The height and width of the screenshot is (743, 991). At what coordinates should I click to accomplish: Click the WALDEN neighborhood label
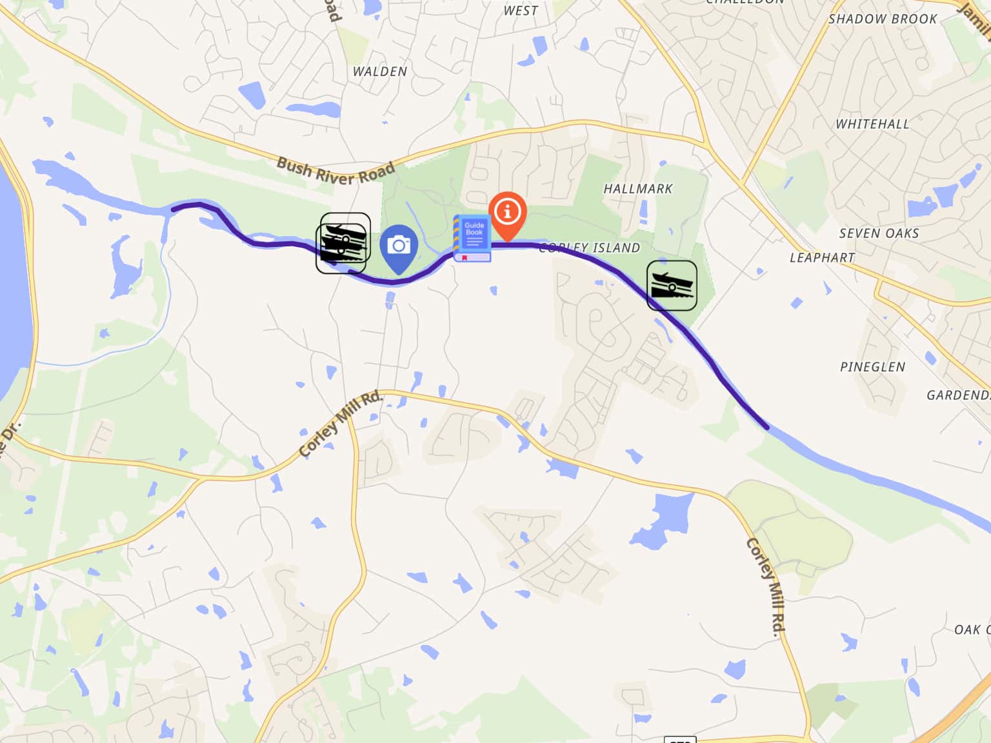click(379, 72)
